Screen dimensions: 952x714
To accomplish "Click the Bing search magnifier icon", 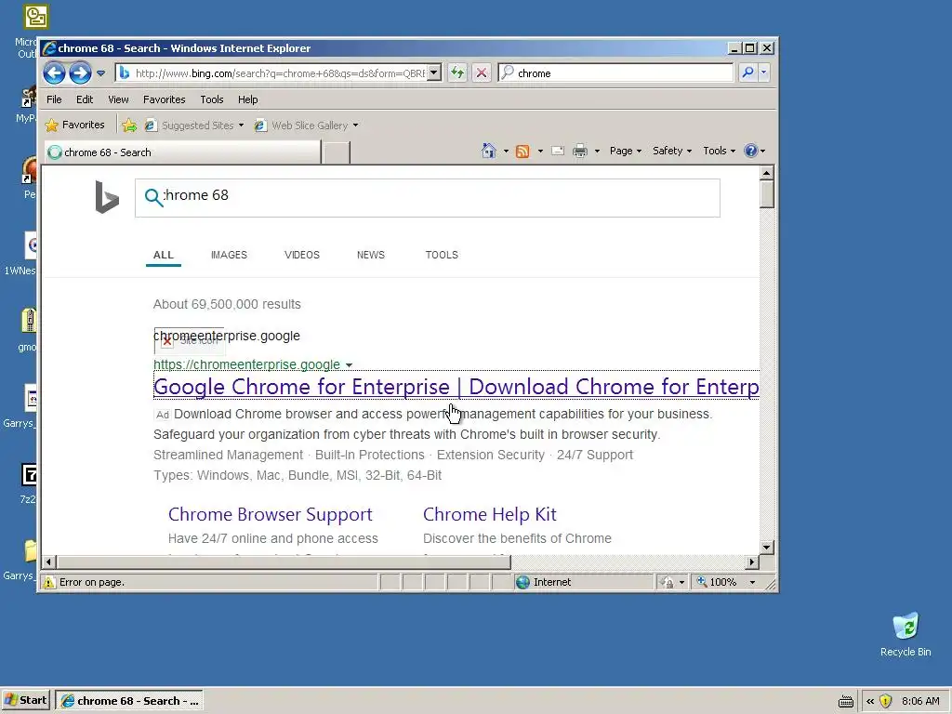I will (x=153, y=197).
